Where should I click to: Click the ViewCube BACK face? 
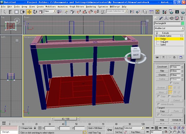click(x=136, y=55)
